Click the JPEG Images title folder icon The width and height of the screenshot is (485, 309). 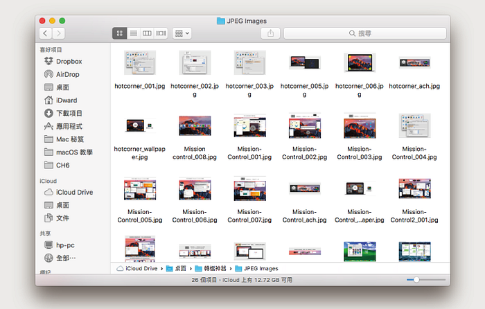click(221, 21)
